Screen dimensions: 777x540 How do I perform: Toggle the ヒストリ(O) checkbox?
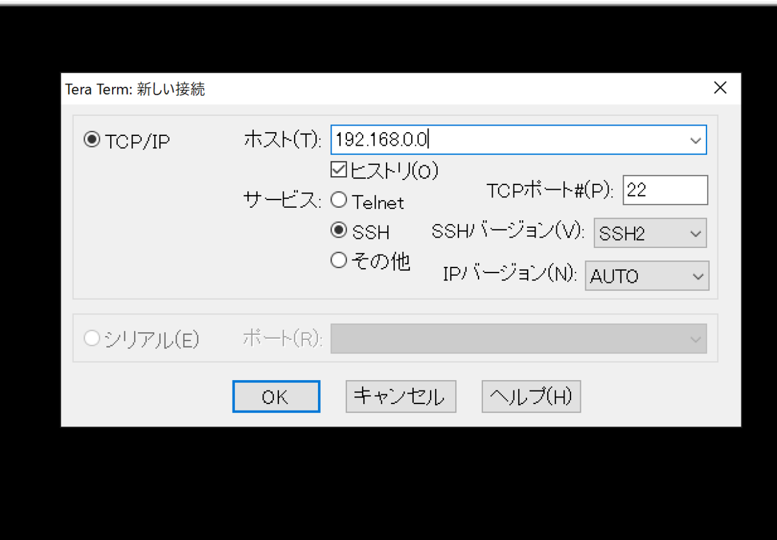click(337, 170)
